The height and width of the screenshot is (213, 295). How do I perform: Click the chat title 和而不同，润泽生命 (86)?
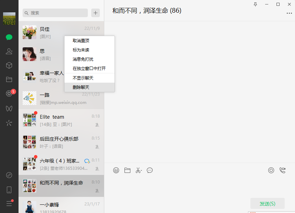(x=147, y=11)
